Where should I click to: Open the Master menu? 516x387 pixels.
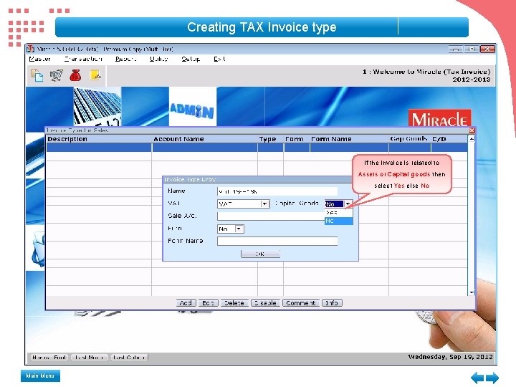(x=39, y=59)
